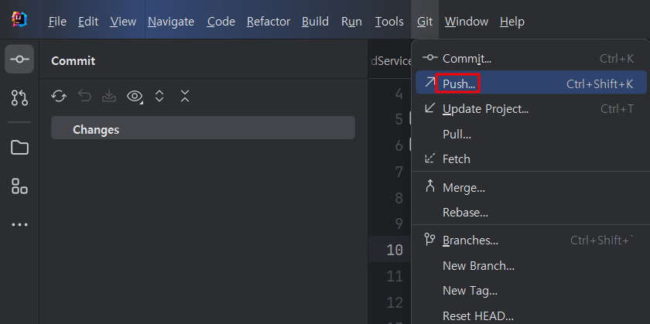Screen dimensions: 650x324
Task: Open the Run menu
Action: coord(351,22)
